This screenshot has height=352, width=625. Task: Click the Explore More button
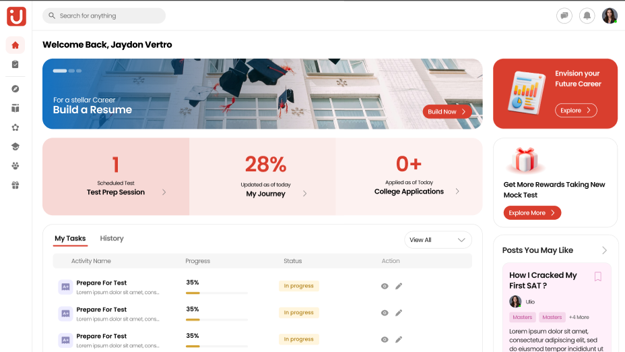[x=532, y=213]
